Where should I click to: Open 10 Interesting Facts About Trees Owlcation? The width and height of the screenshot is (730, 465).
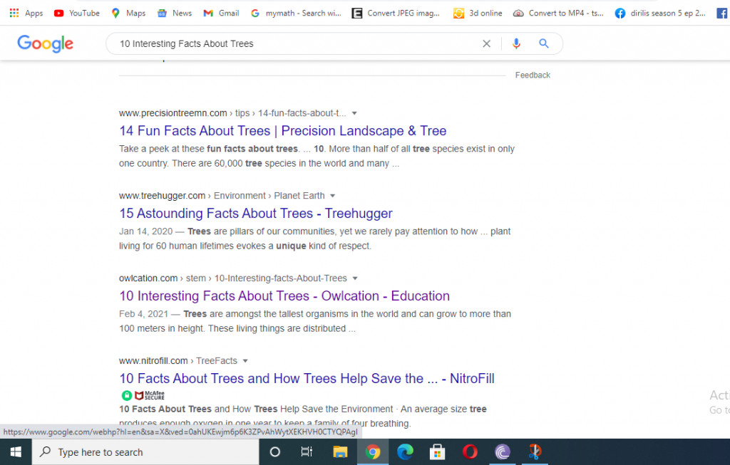[x=284, y=296]
